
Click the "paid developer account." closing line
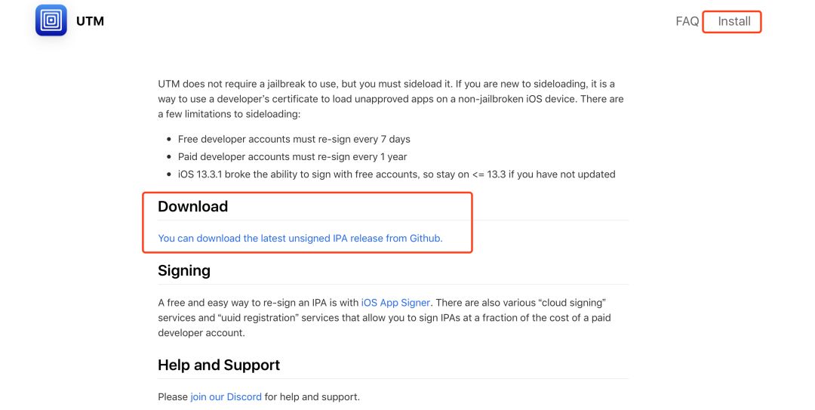[x=201, y=333]
